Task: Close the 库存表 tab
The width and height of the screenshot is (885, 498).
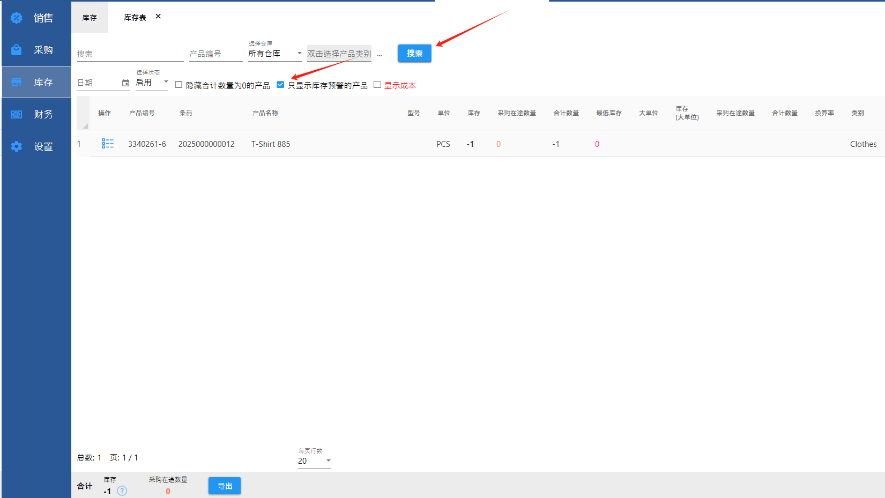Action: tap(158, 17)
